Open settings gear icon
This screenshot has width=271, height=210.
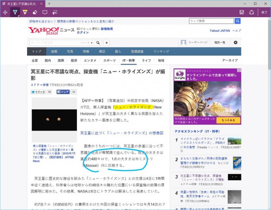pyautogui.click(x=236, y=42)
